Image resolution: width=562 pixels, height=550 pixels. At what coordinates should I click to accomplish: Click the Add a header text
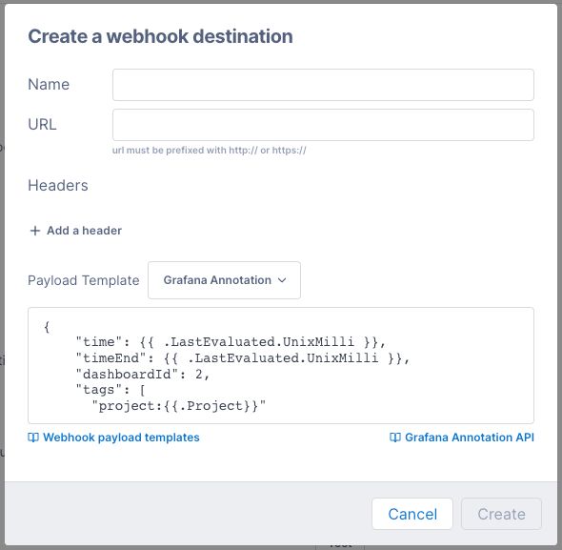84,231
